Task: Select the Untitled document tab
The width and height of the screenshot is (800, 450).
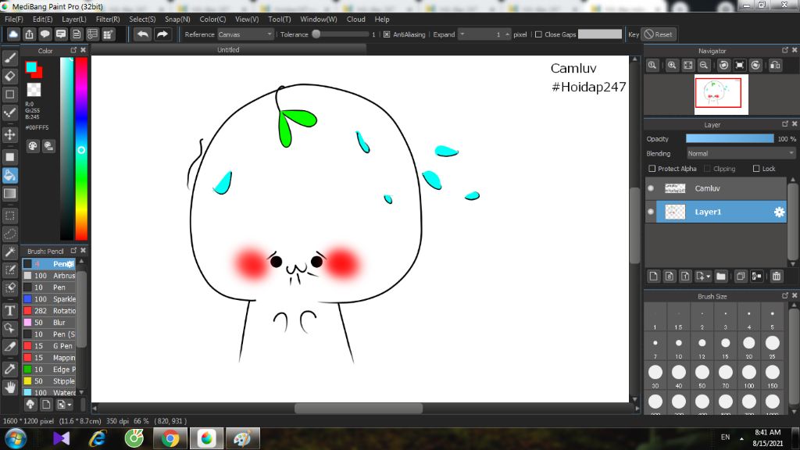Action: [x=228, y=49]
